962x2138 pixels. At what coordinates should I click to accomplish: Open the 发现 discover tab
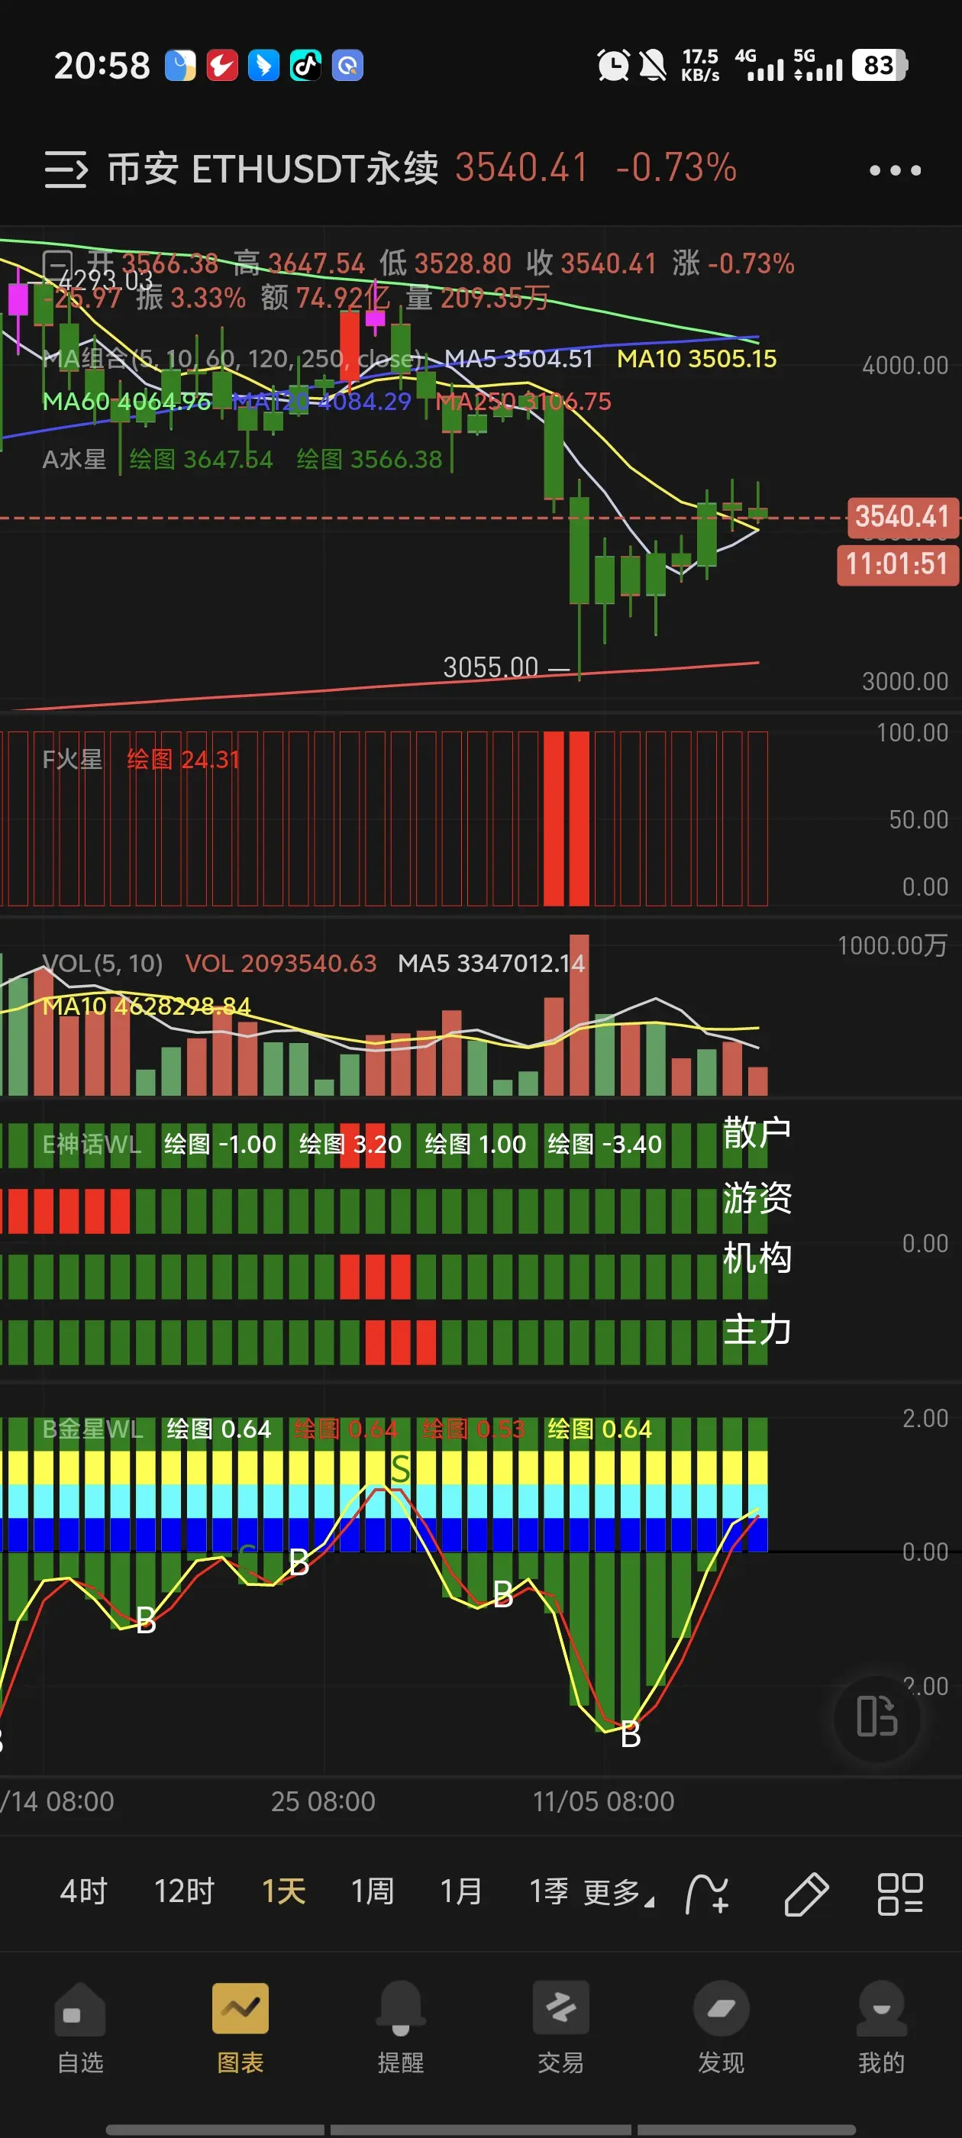pos(721,2027)
